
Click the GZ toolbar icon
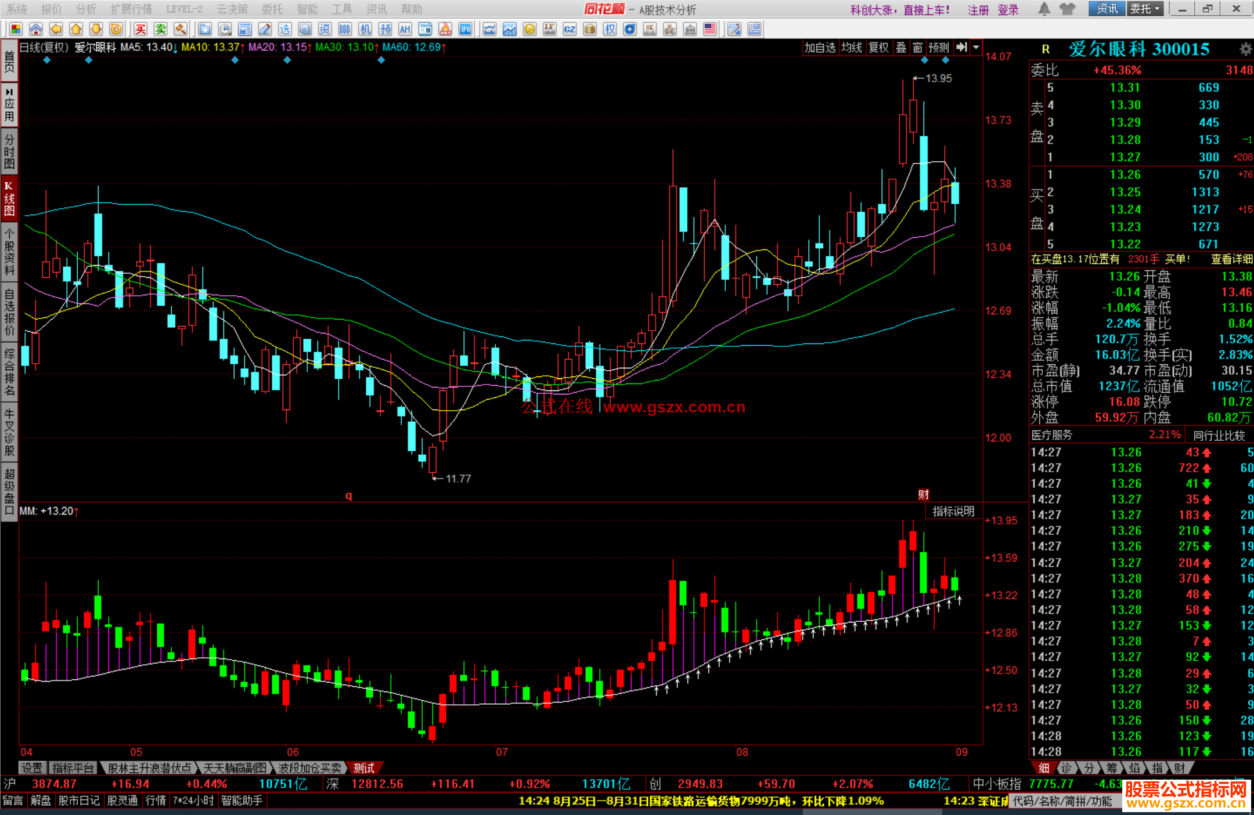[570, 30]
